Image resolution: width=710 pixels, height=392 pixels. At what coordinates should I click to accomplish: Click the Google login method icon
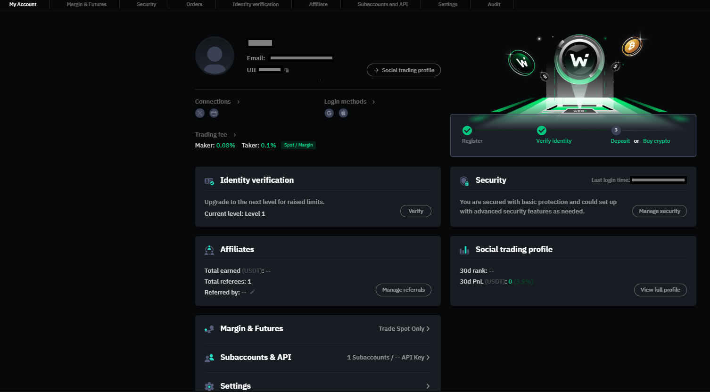coord(329,113)
